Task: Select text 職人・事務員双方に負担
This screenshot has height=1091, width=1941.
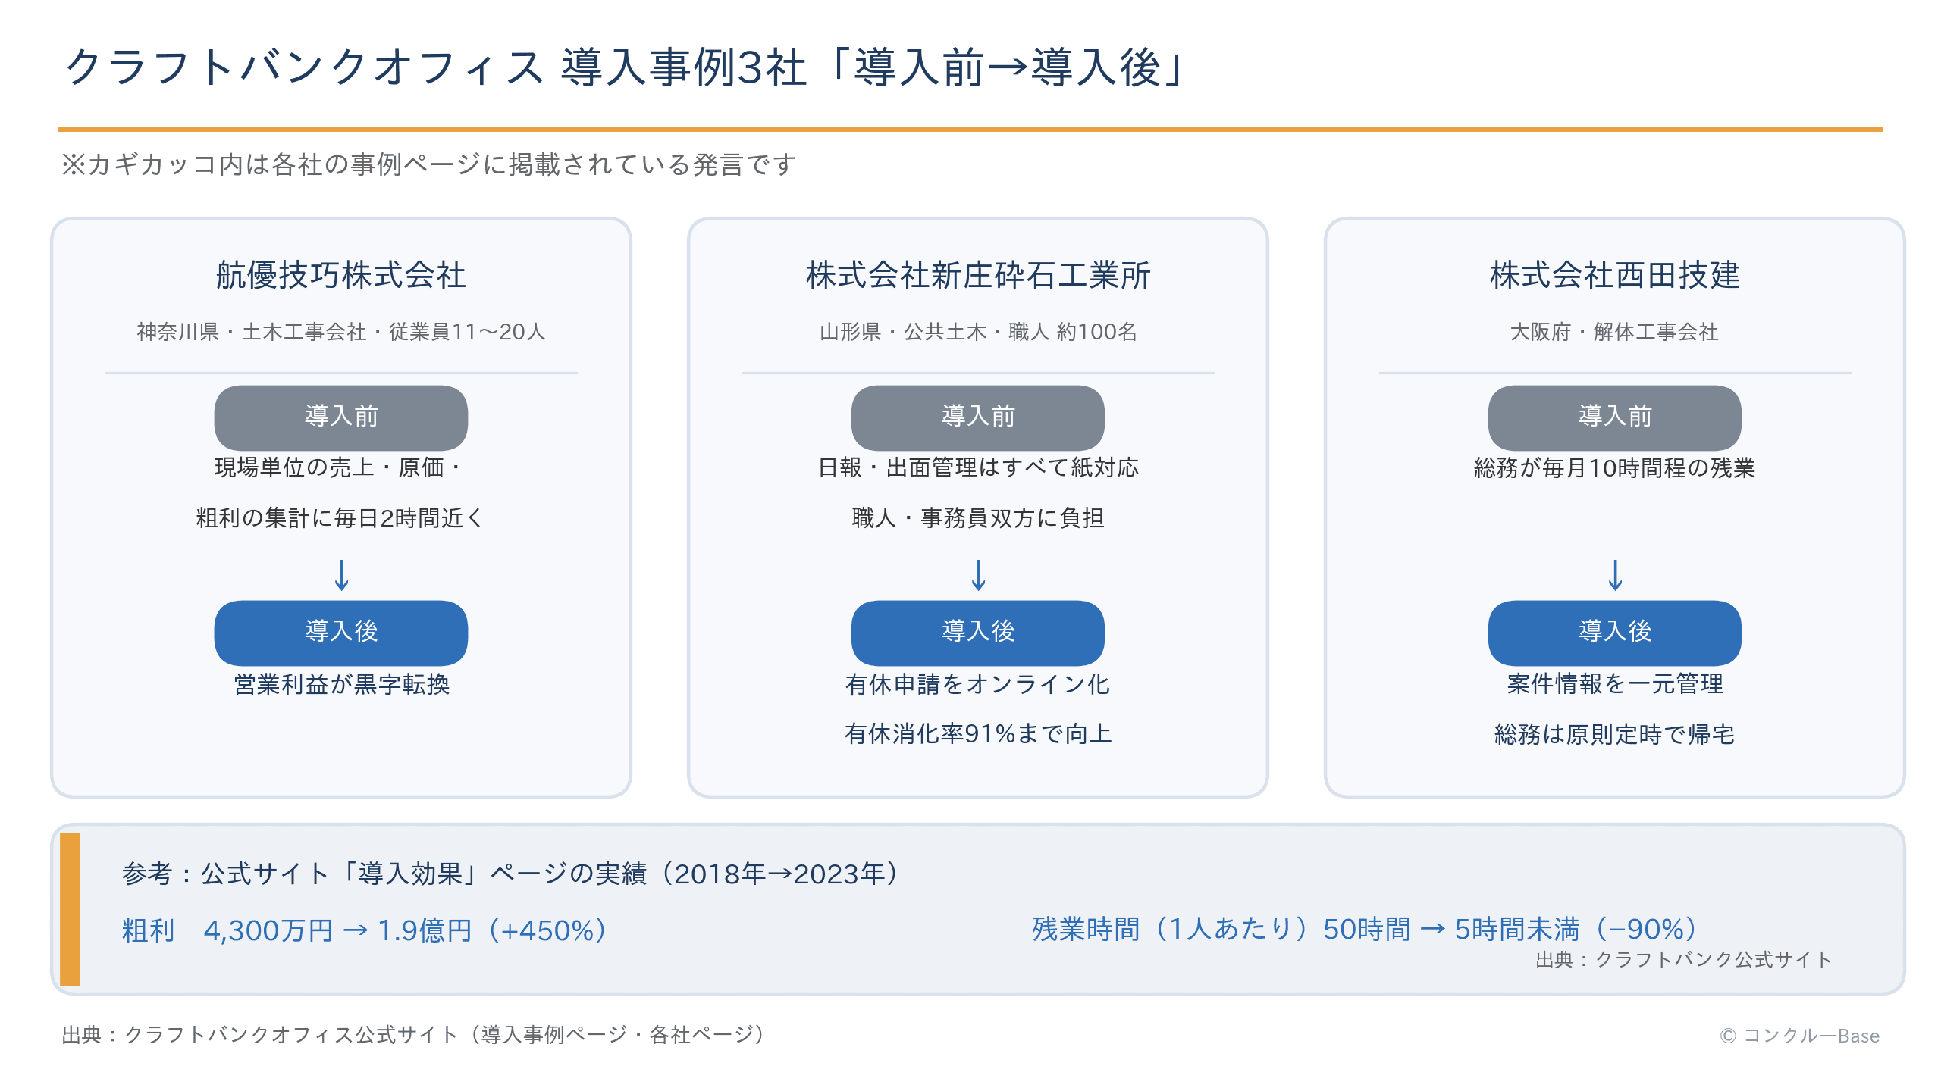Action: 978,518
